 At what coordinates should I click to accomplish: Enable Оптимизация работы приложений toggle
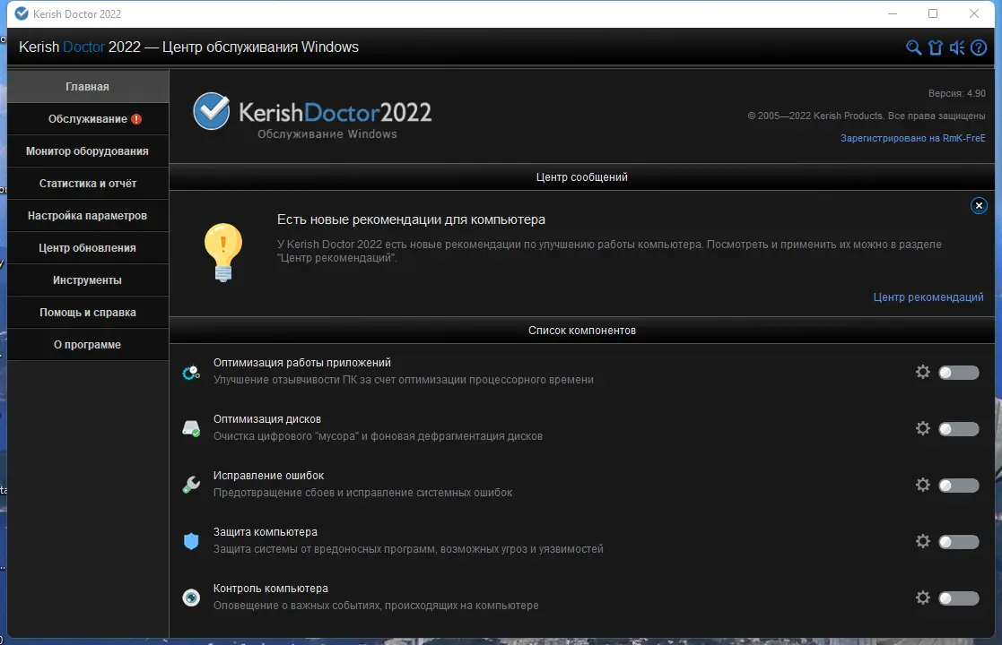(x=959, y=373)
